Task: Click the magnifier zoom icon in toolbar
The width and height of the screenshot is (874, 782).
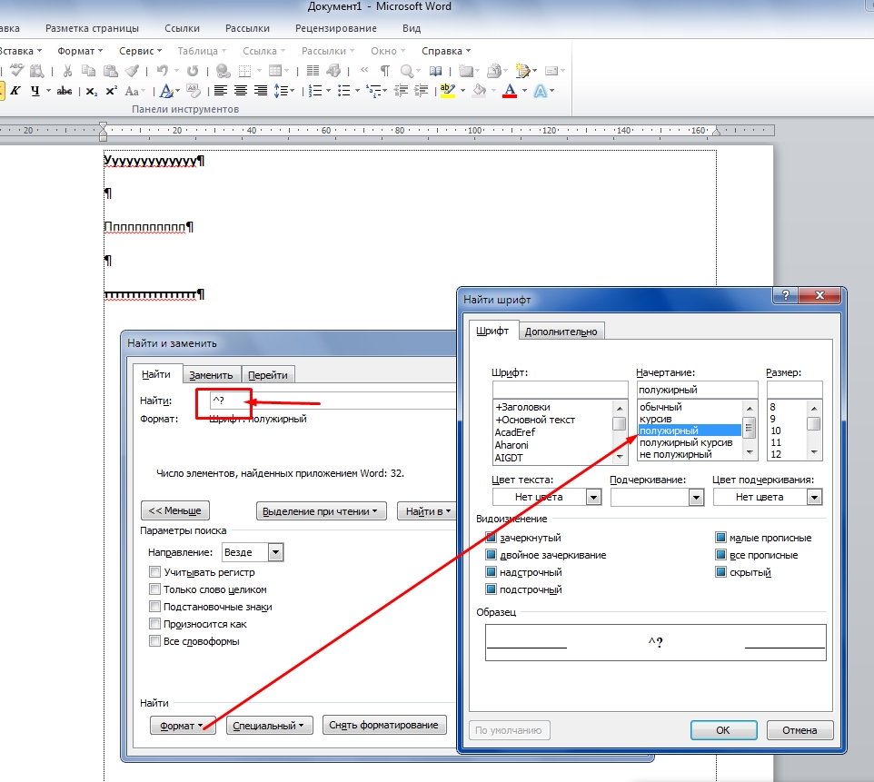Action: click(407, 71)
